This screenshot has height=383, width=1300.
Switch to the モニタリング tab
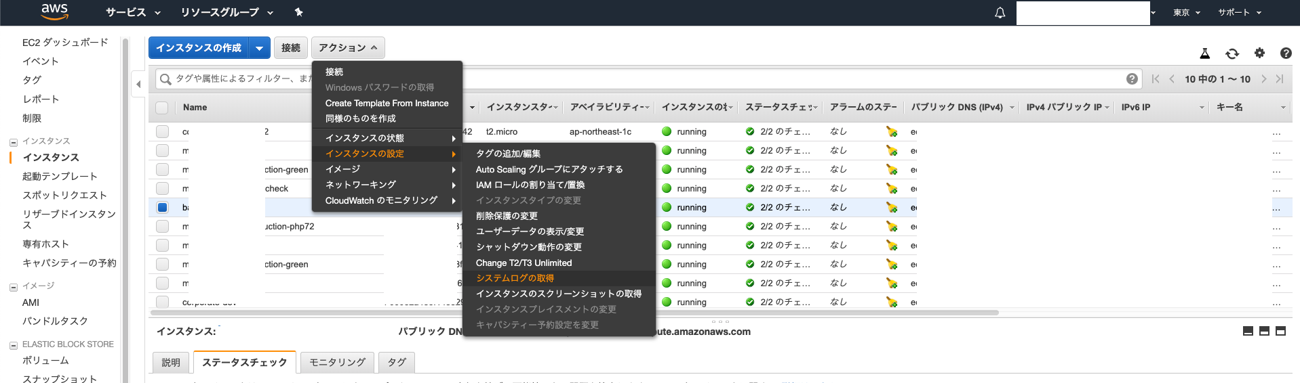337,363
